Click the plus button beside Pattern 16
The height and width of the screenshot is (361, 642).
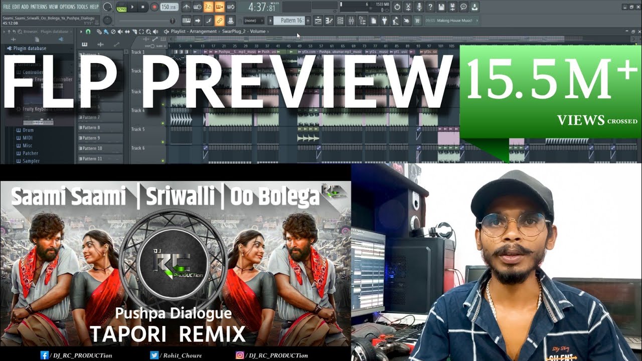pyautogui.click(x=308, y=21)
